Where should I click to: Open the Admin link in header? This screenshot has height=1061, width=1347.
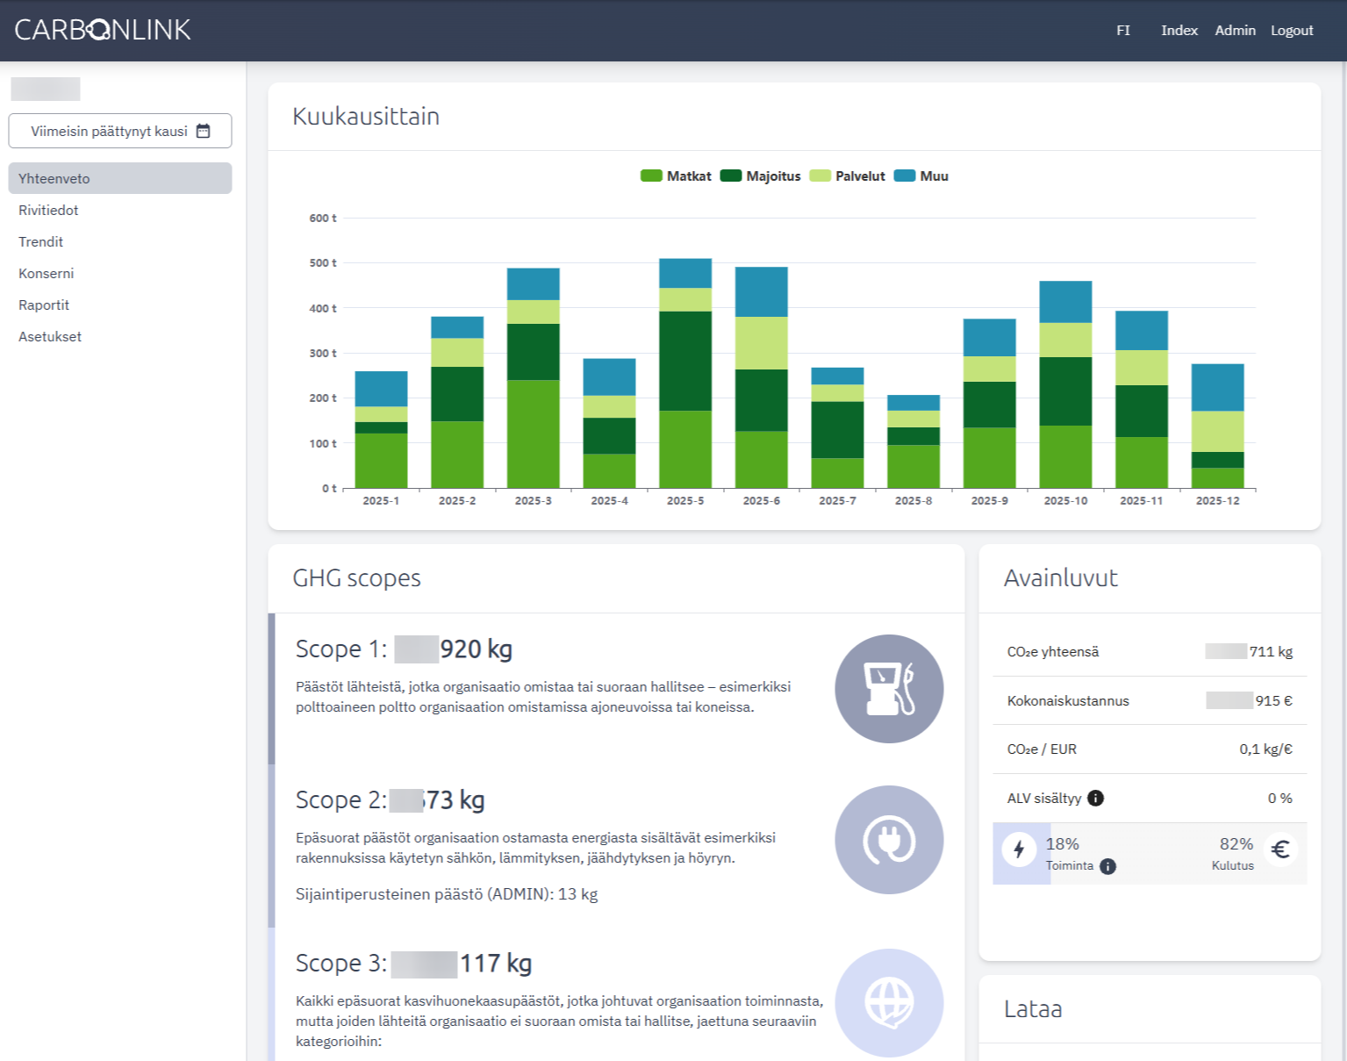(x=1235, y=31)
